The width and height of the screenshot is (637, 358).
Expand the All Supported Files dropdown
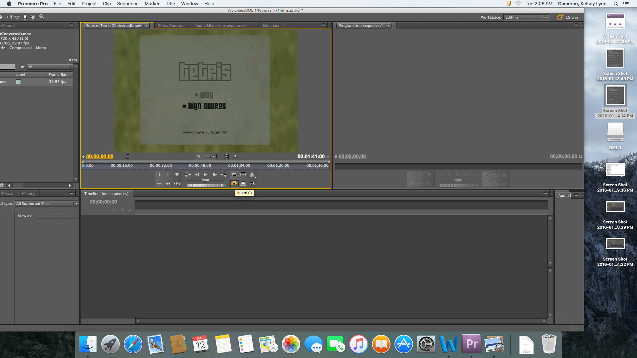[x=46, y=204]
